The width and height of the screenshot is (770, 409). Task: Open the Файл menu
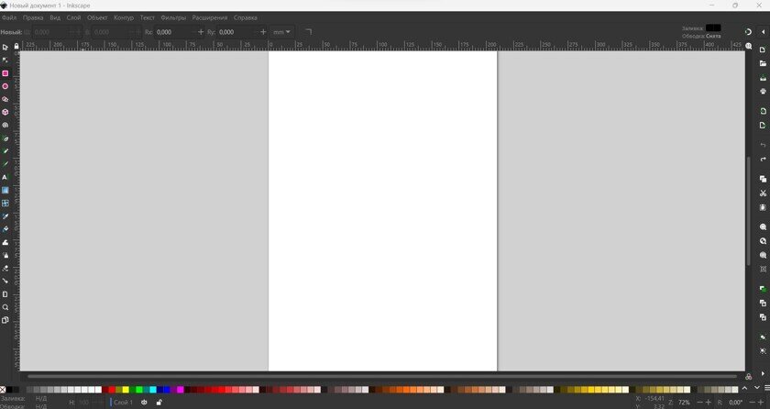9,17
